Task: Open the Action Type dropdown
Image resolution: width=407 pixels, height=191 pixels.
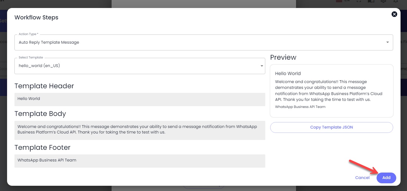Action: [204, 42]
